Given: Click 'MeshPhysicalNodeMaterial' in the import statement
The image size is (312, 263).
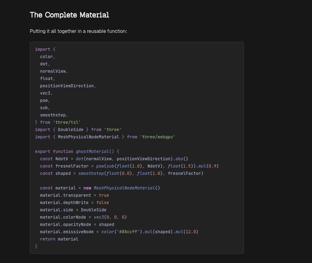Looking at the screenshot, I should (x=88, y=137).
